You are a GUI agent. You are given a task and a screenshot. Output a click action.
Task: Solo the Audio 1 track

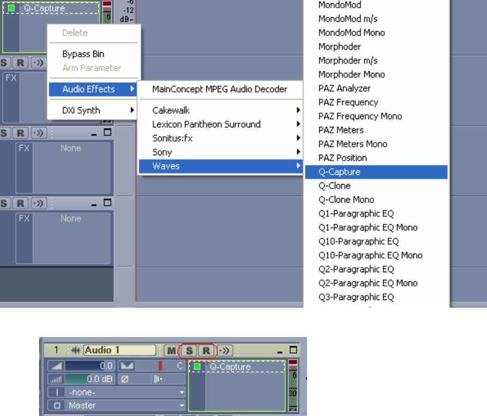[189, 351]
